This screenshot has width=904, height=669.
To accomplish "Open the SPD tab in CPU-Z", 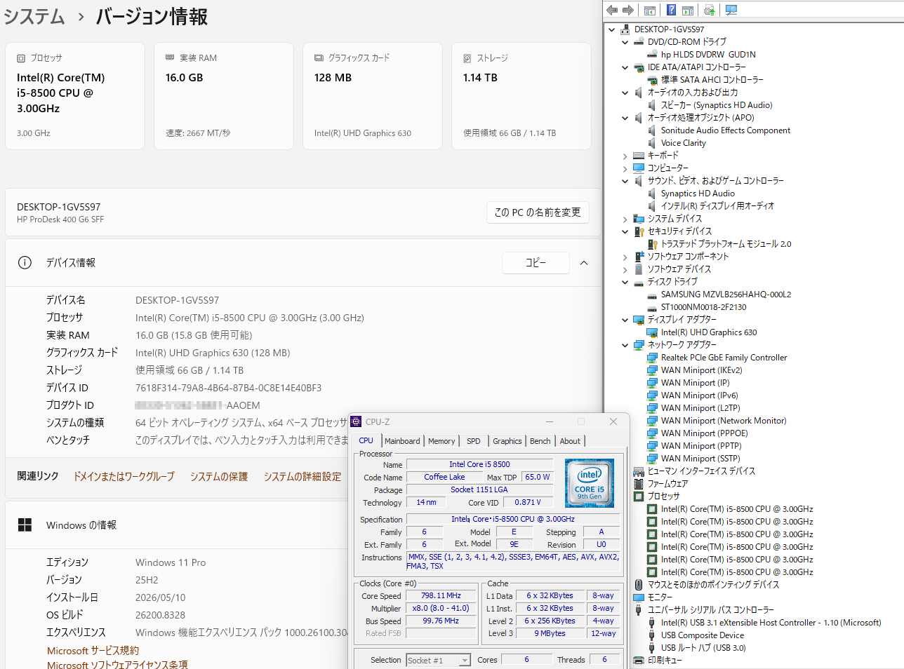I will 474,441.
